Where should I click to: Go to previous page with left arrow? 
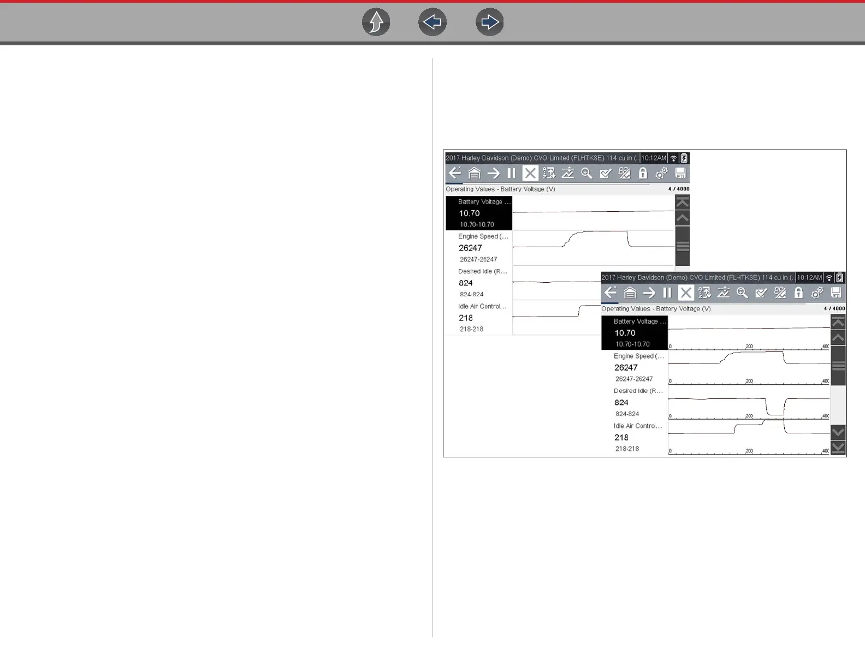(x=432, y=22)
